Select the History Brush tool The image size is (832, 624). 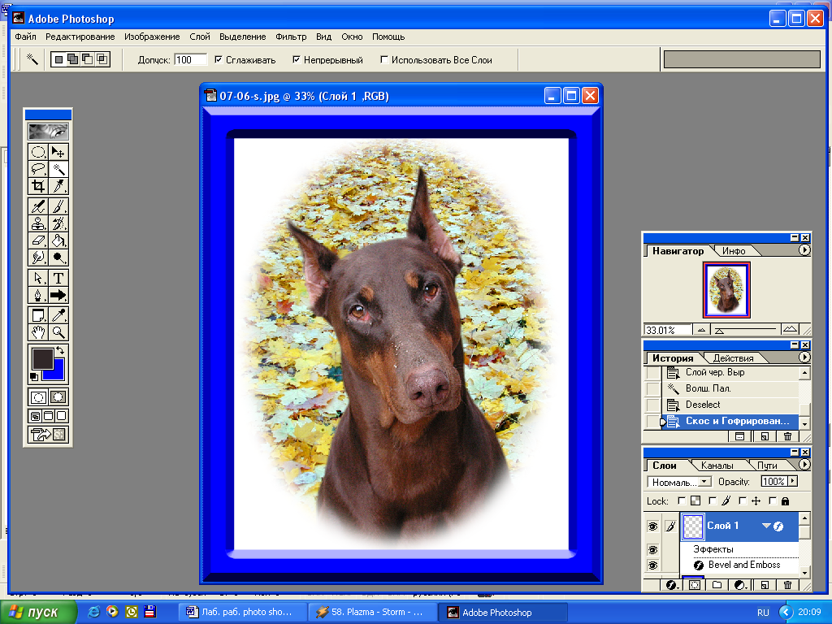pyautogui.click(x=58, y=223)
